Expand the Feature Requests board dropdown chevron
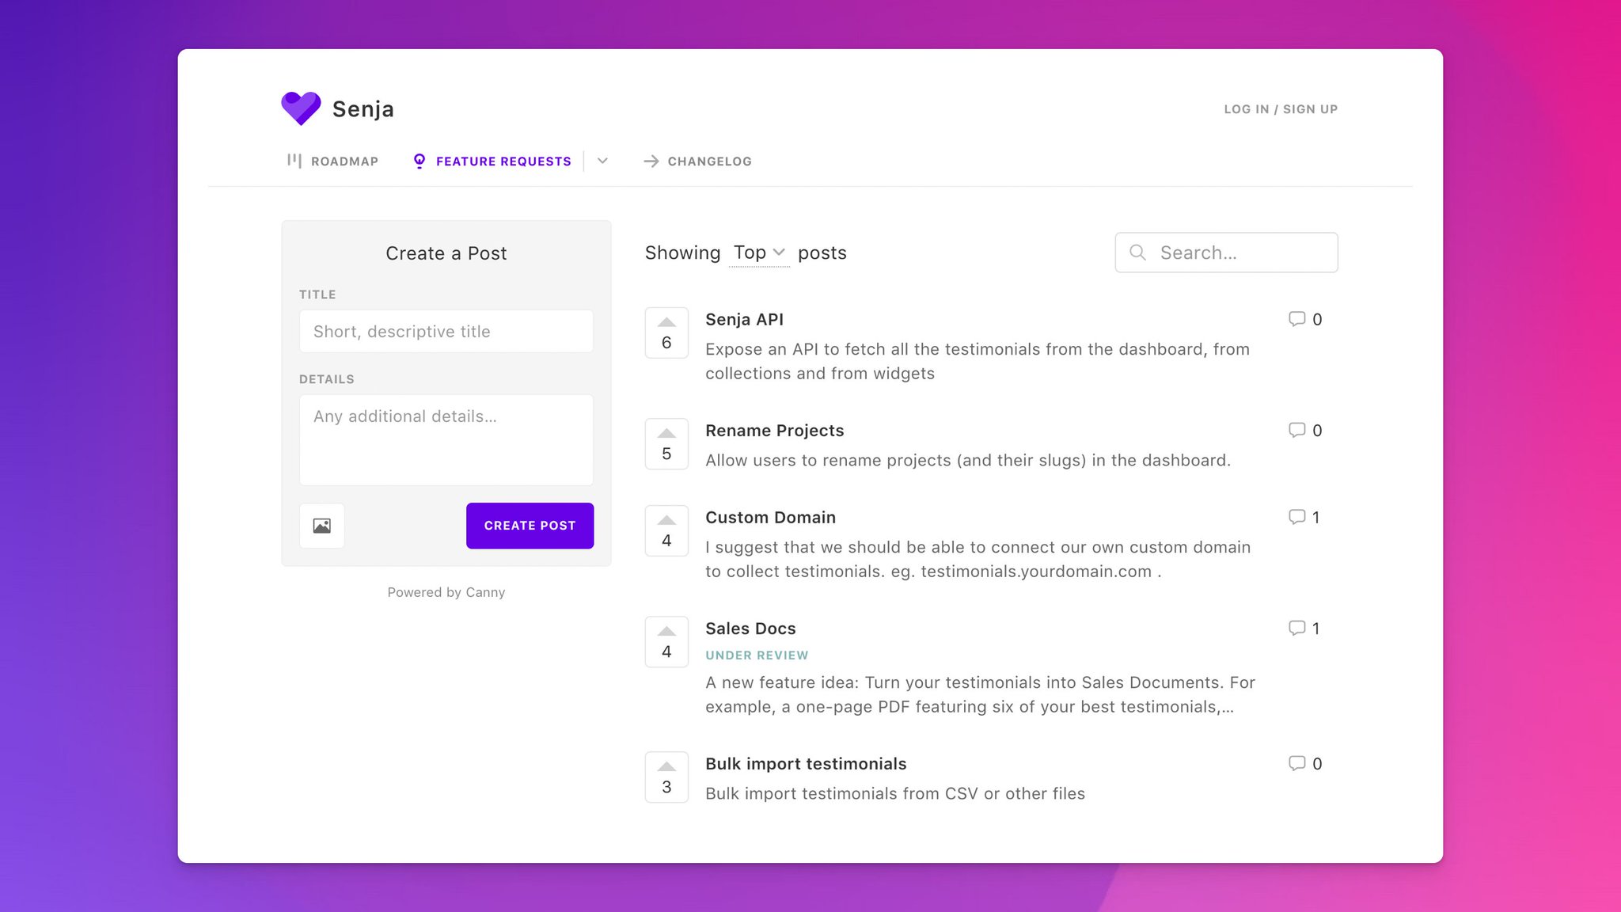The height and width of the screenshot is (912, 1621). [x=602, y=161]
